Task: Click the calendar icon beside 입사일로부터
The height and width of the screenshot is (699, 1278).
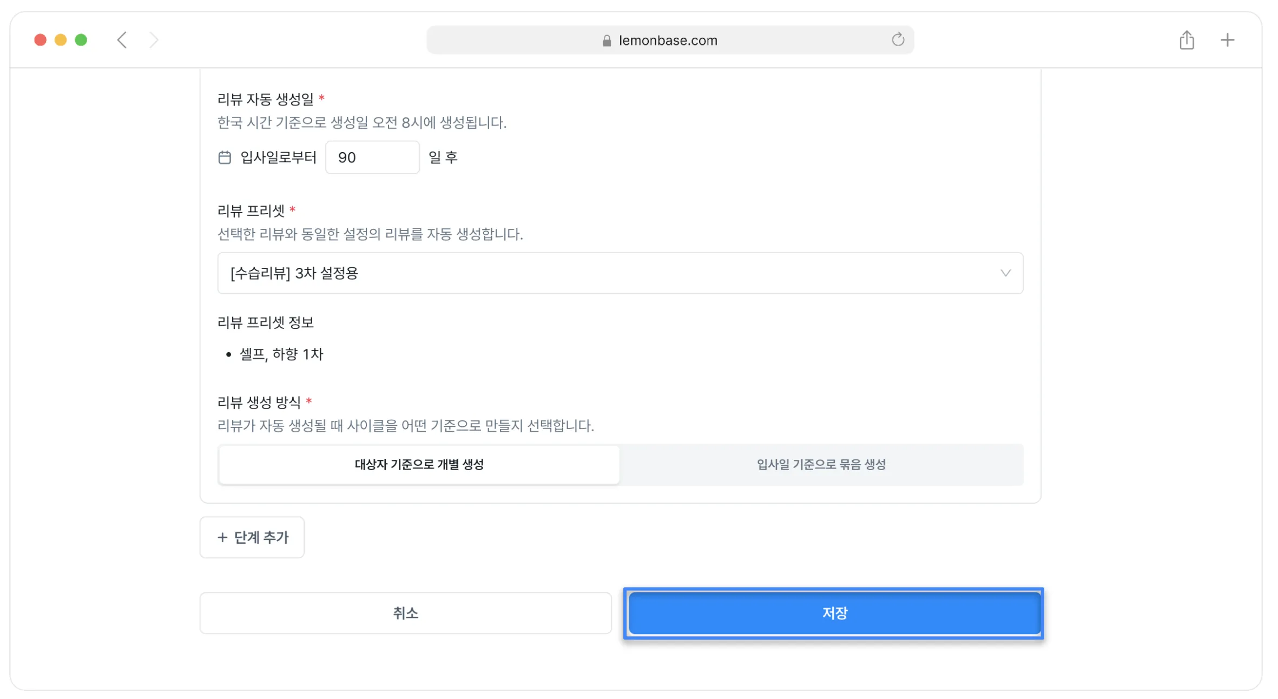Action: (225, 157)
